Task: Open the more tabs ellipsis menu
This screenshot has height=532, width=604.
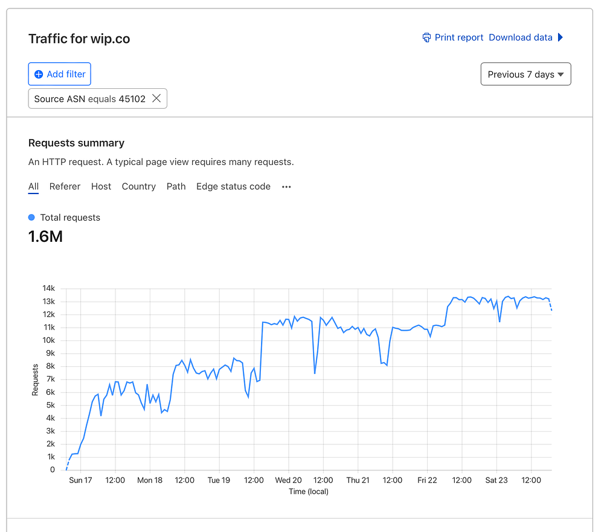Action: click(x=286, y=187)
